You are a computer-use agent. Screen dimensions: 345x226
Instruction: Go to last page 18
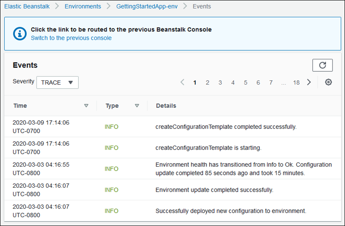(296, 82)
